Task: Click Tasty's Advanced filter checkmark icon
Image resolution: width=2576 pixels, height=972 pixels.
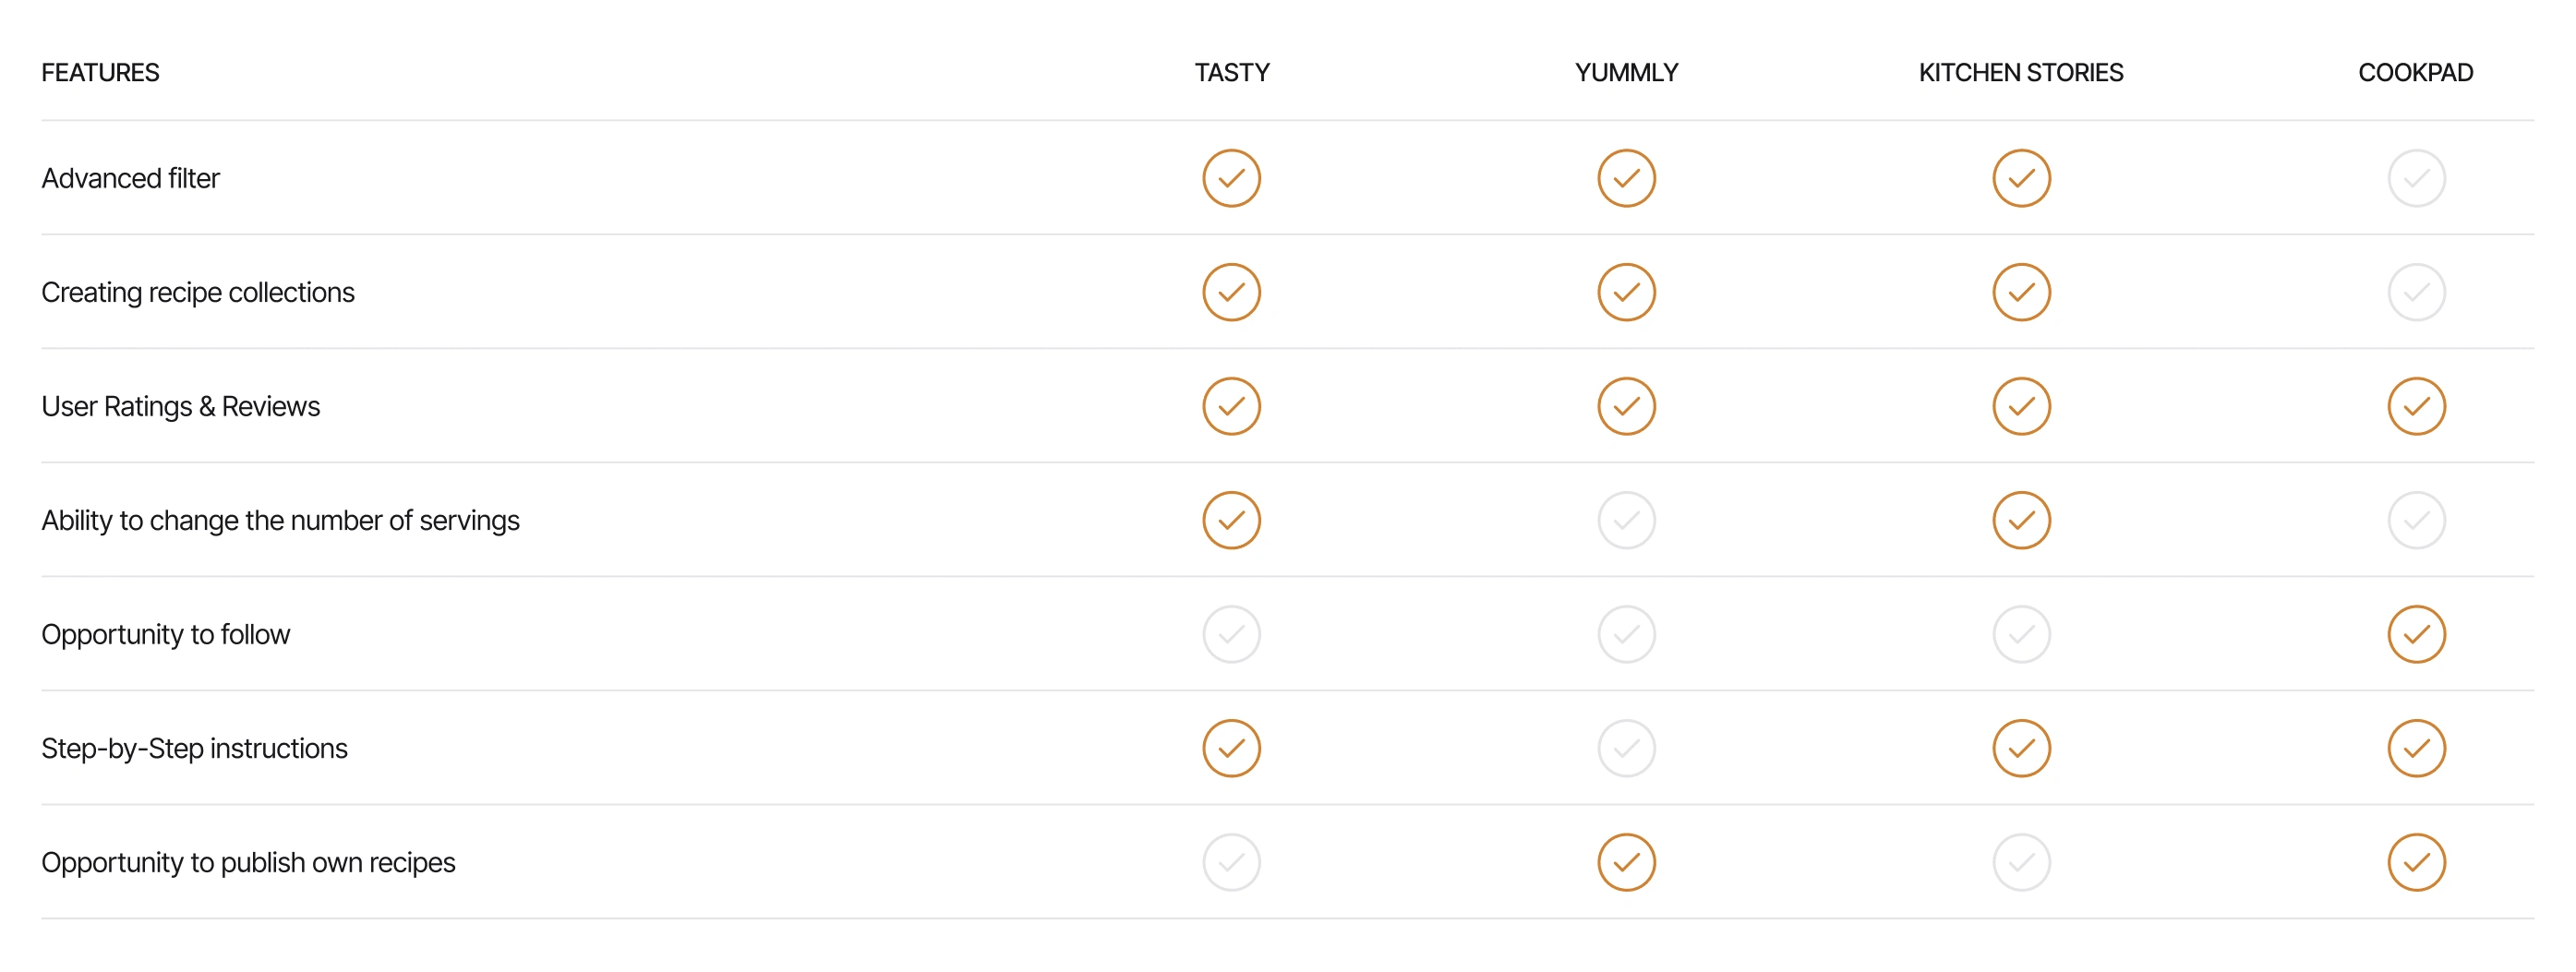Action: pyautogui.click(x=1231, y=178)
